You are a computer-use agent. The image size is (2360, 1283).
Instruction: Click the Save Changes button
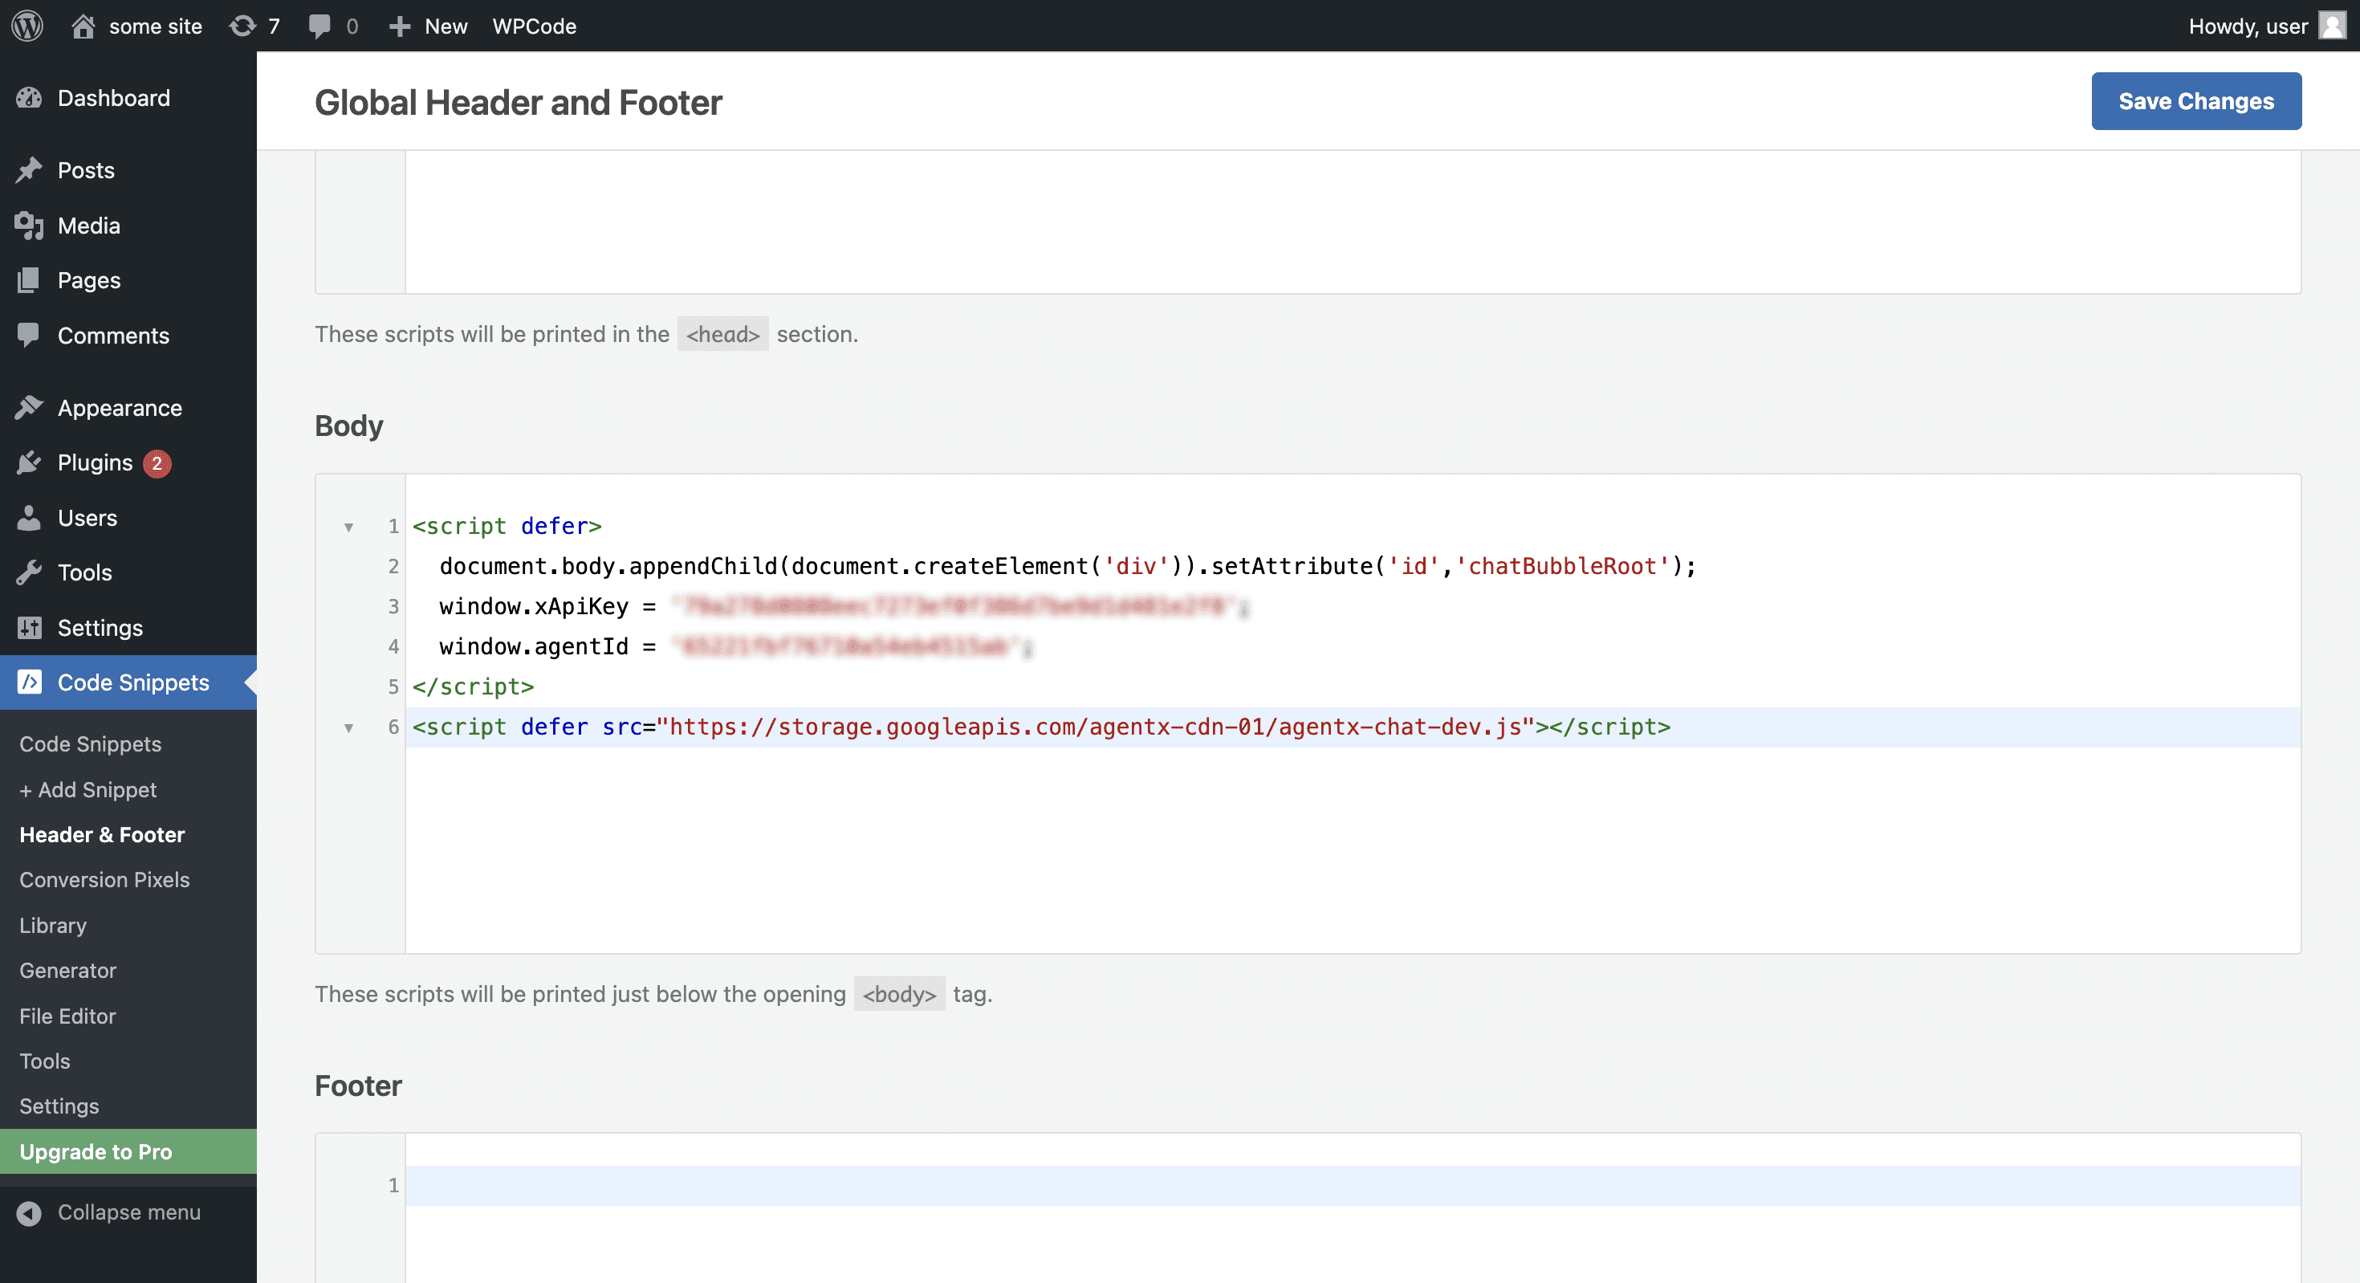coord(2196,101)
